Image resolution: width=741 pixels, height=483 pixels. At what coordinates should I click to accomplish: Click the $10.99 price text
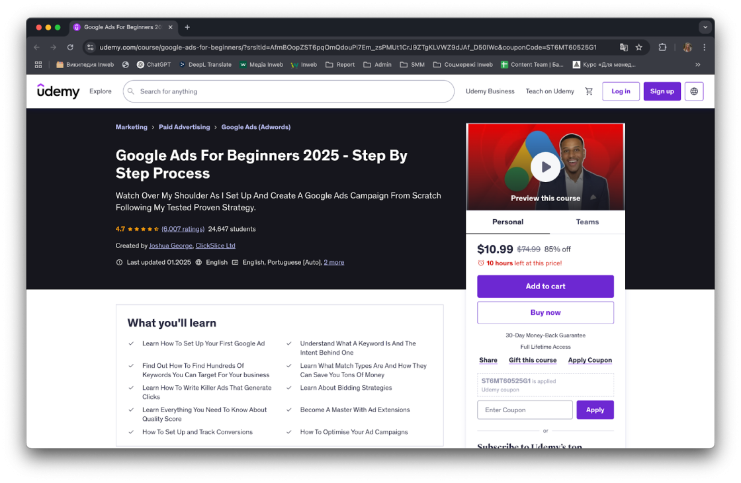pos(495,249)
